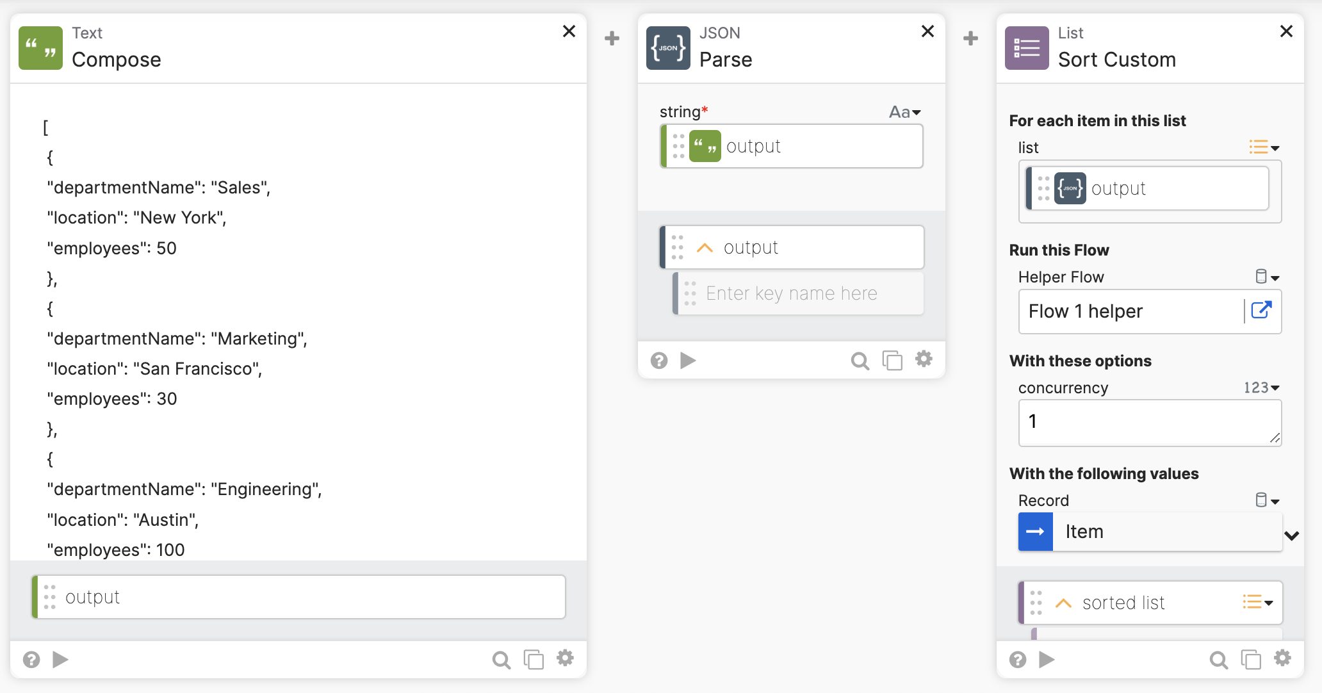
Task: Test the Sort Custom card with play icon
Action: coord(1047,659)
